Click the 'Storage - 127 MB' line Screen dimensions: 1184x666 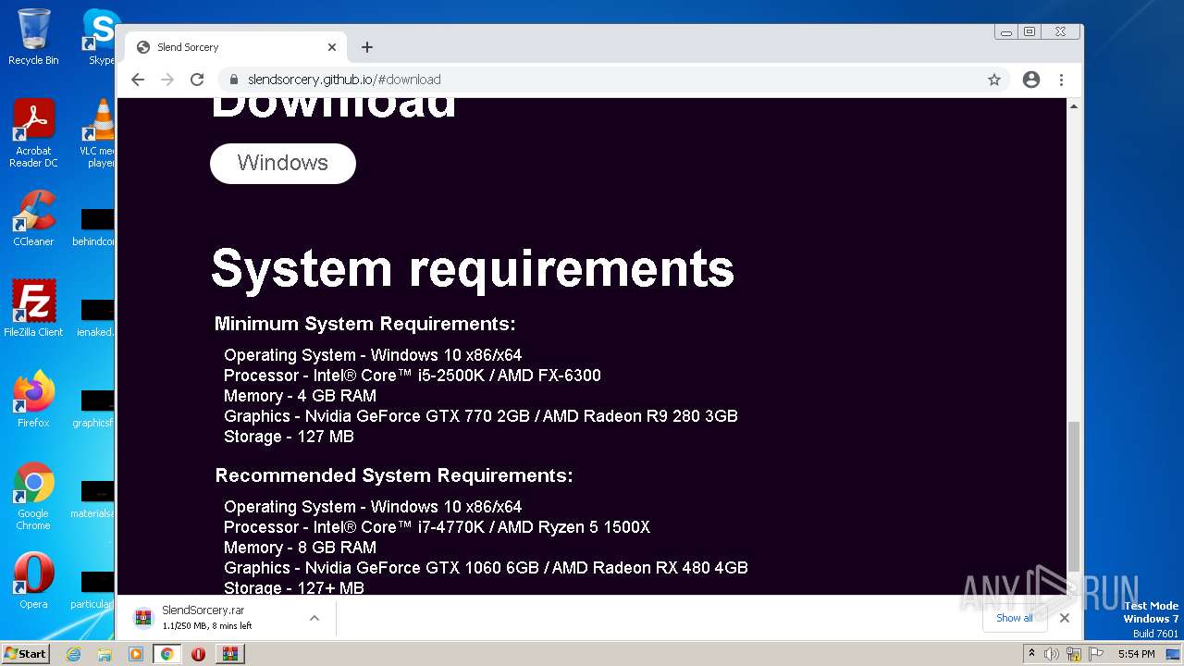tap(289, 437)
